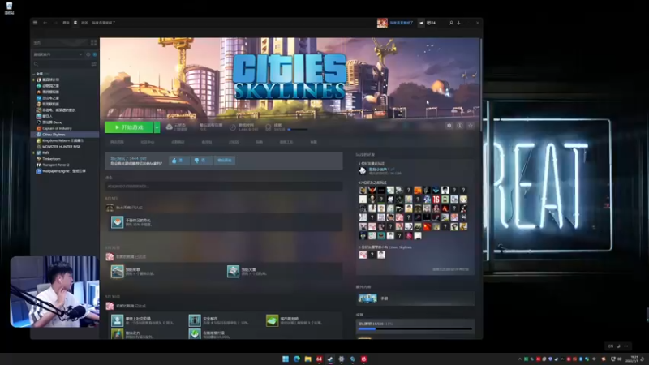Launch Microsoft Edge from taskbar

click(297, 359)
